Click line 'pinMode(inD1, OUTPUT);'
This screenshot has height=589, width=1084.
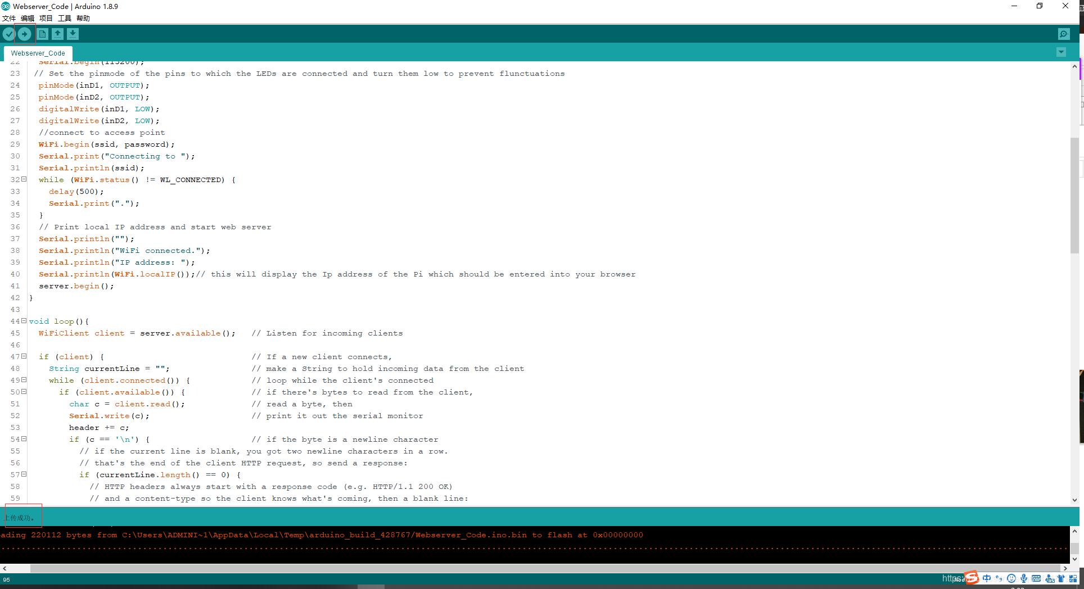[94, 85]
